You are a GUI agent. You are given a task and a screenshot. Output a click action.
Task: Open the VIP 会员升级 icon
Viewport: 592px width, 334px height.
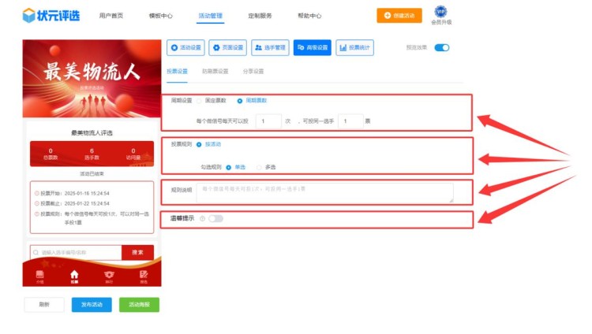click(441, 12)
